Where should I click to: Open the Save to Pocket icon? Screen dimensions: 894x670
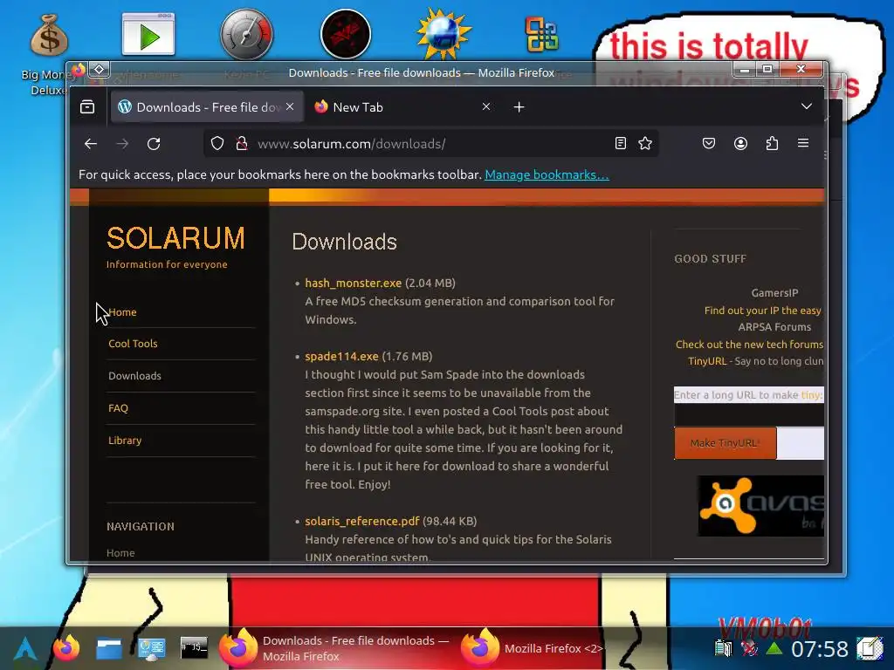coord(709,144)
